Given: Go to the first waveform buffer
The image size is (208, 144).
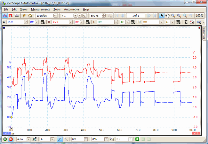Looking at the screenshot, I should (x=117, y=16).
